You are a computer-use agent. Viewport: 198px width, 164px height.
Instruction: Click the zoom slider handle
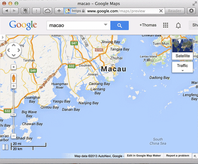[13, 114]
